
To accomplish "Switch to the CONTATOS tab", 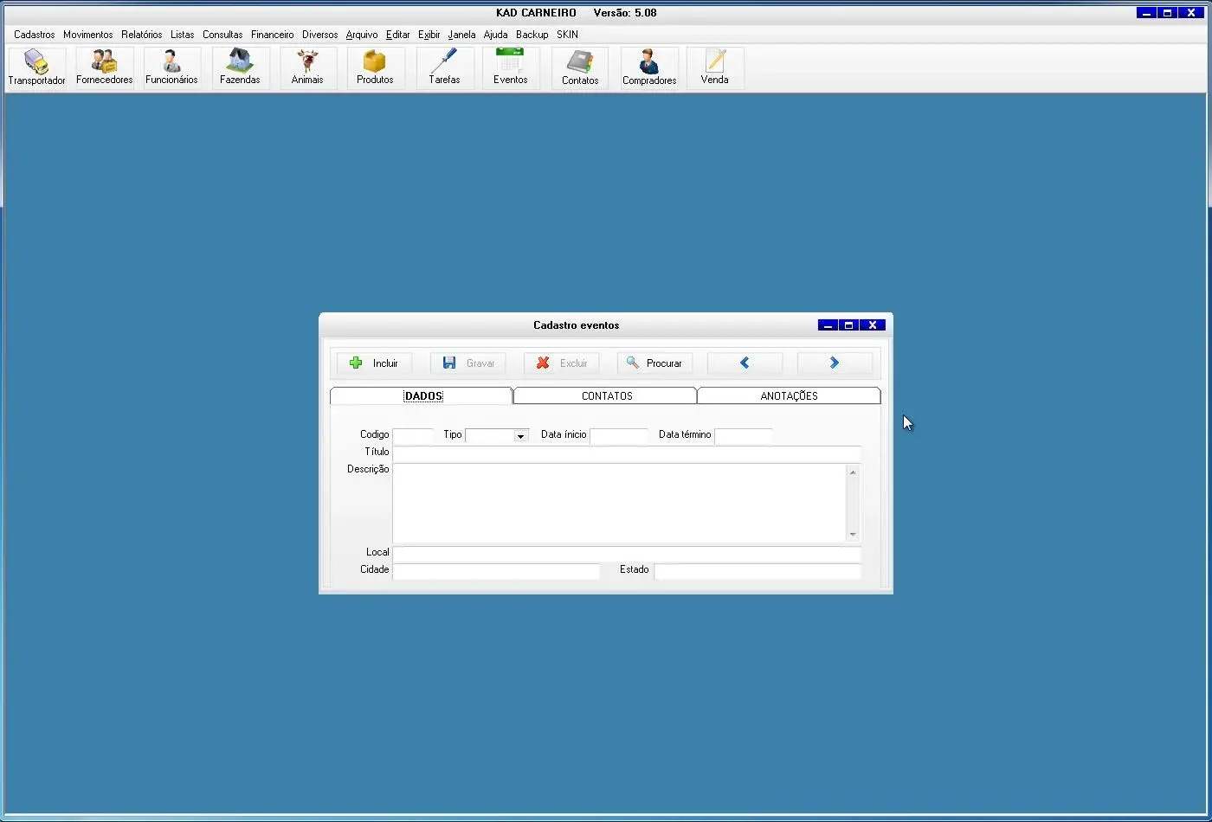I will (x=606, y=395).
